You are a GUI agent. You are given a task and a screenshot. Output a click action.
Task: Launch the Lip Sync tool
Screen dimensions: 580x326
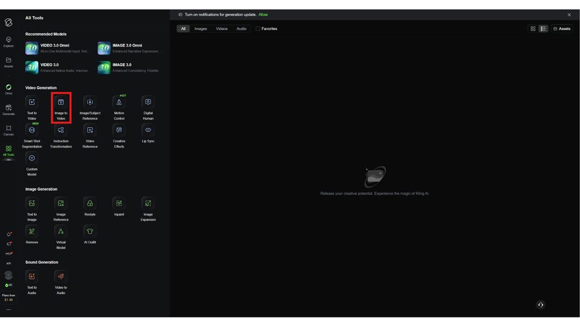point(148,134)
